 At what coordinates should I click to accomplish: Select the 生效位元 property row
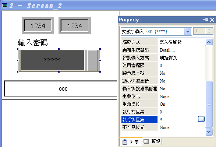click(x=163, y=97)
